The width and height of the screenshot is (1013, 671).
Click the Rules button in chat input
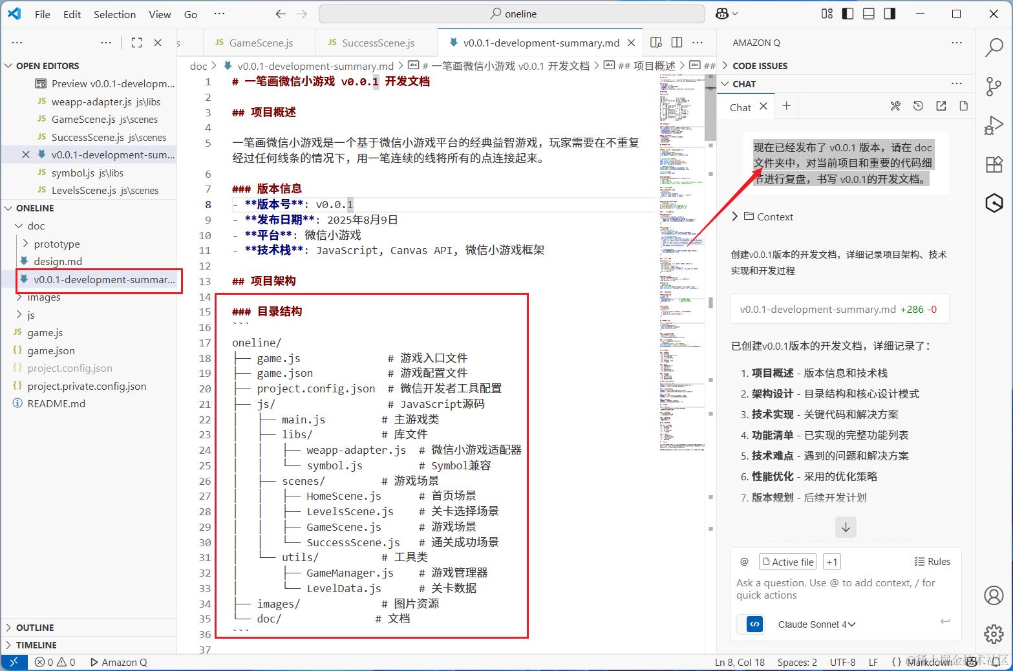[x=932, y=562]
